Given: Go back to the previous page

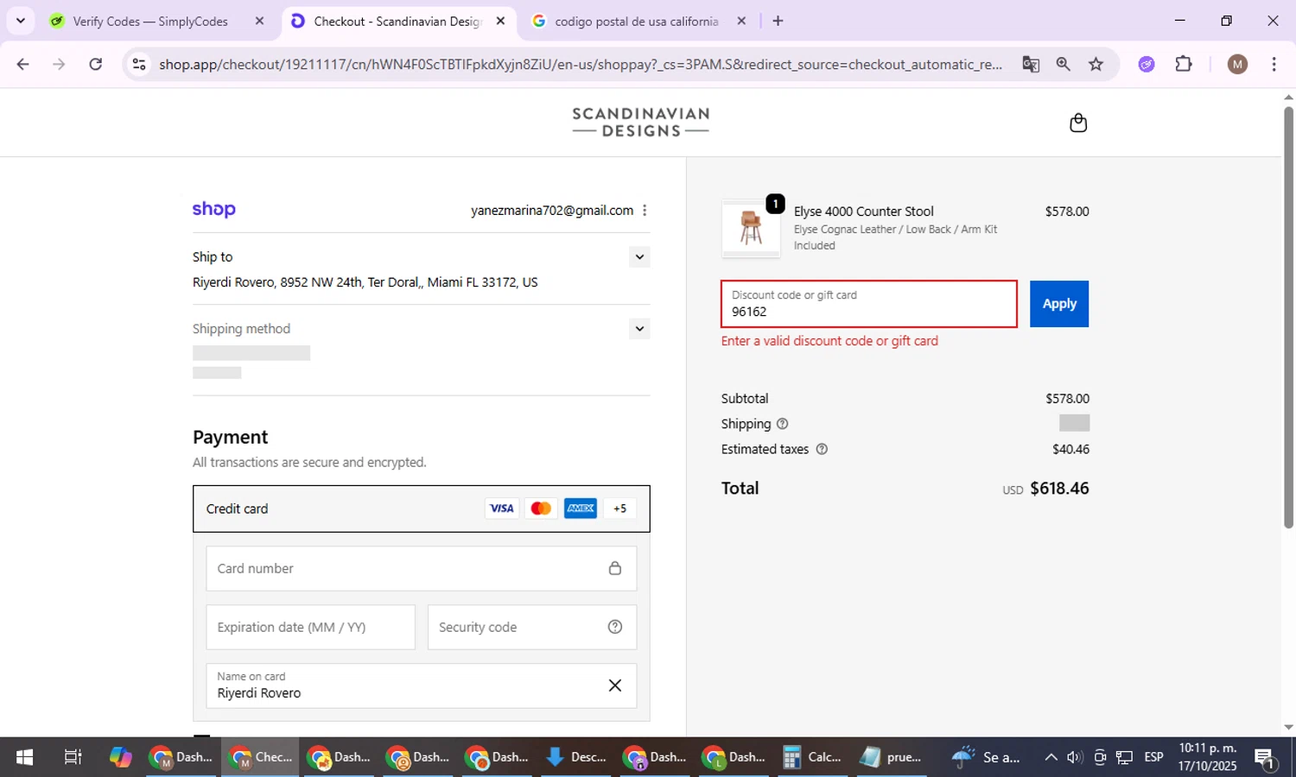Looking at the screenshot, I should pyautogui.click(x=23, y=64).
